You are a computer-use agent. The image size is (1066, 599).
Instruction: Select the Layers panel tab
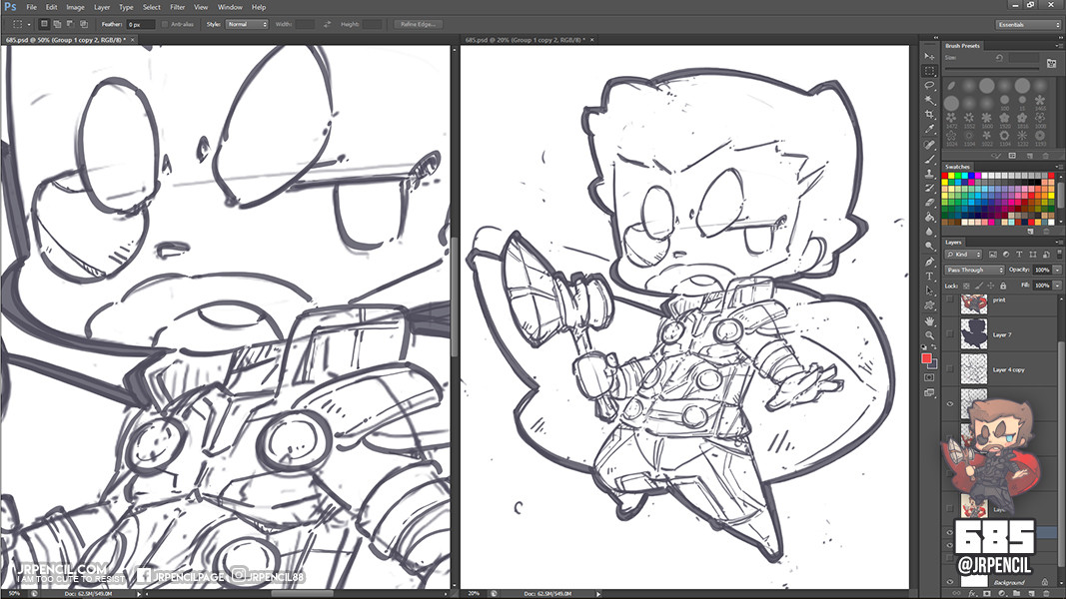[953, 242]
